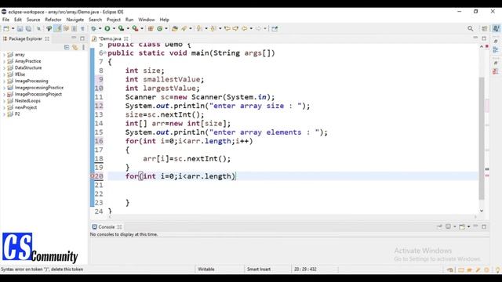This screenshot has width=502, height=282.
Task: Select the ImageprocessingPractice project
Action: [x=39, y=88]
